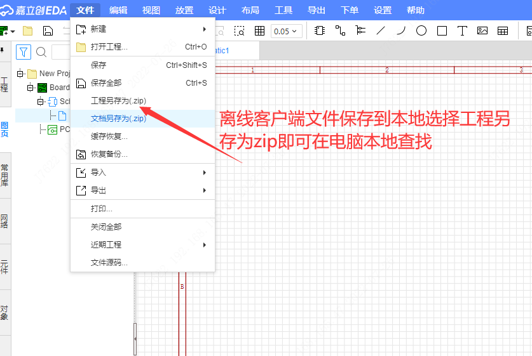Image resolution: width=532 pixels, height=356 pixels.
Task: Open the 文件 menu
Action: click(x=85, y=10)
